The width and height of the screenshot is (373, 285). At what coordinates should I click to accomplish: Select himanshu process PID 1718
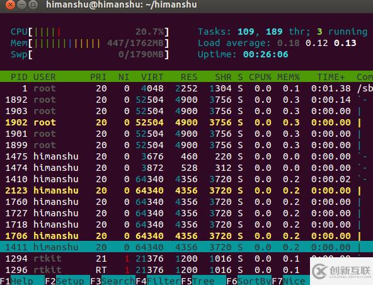(186, 224)
